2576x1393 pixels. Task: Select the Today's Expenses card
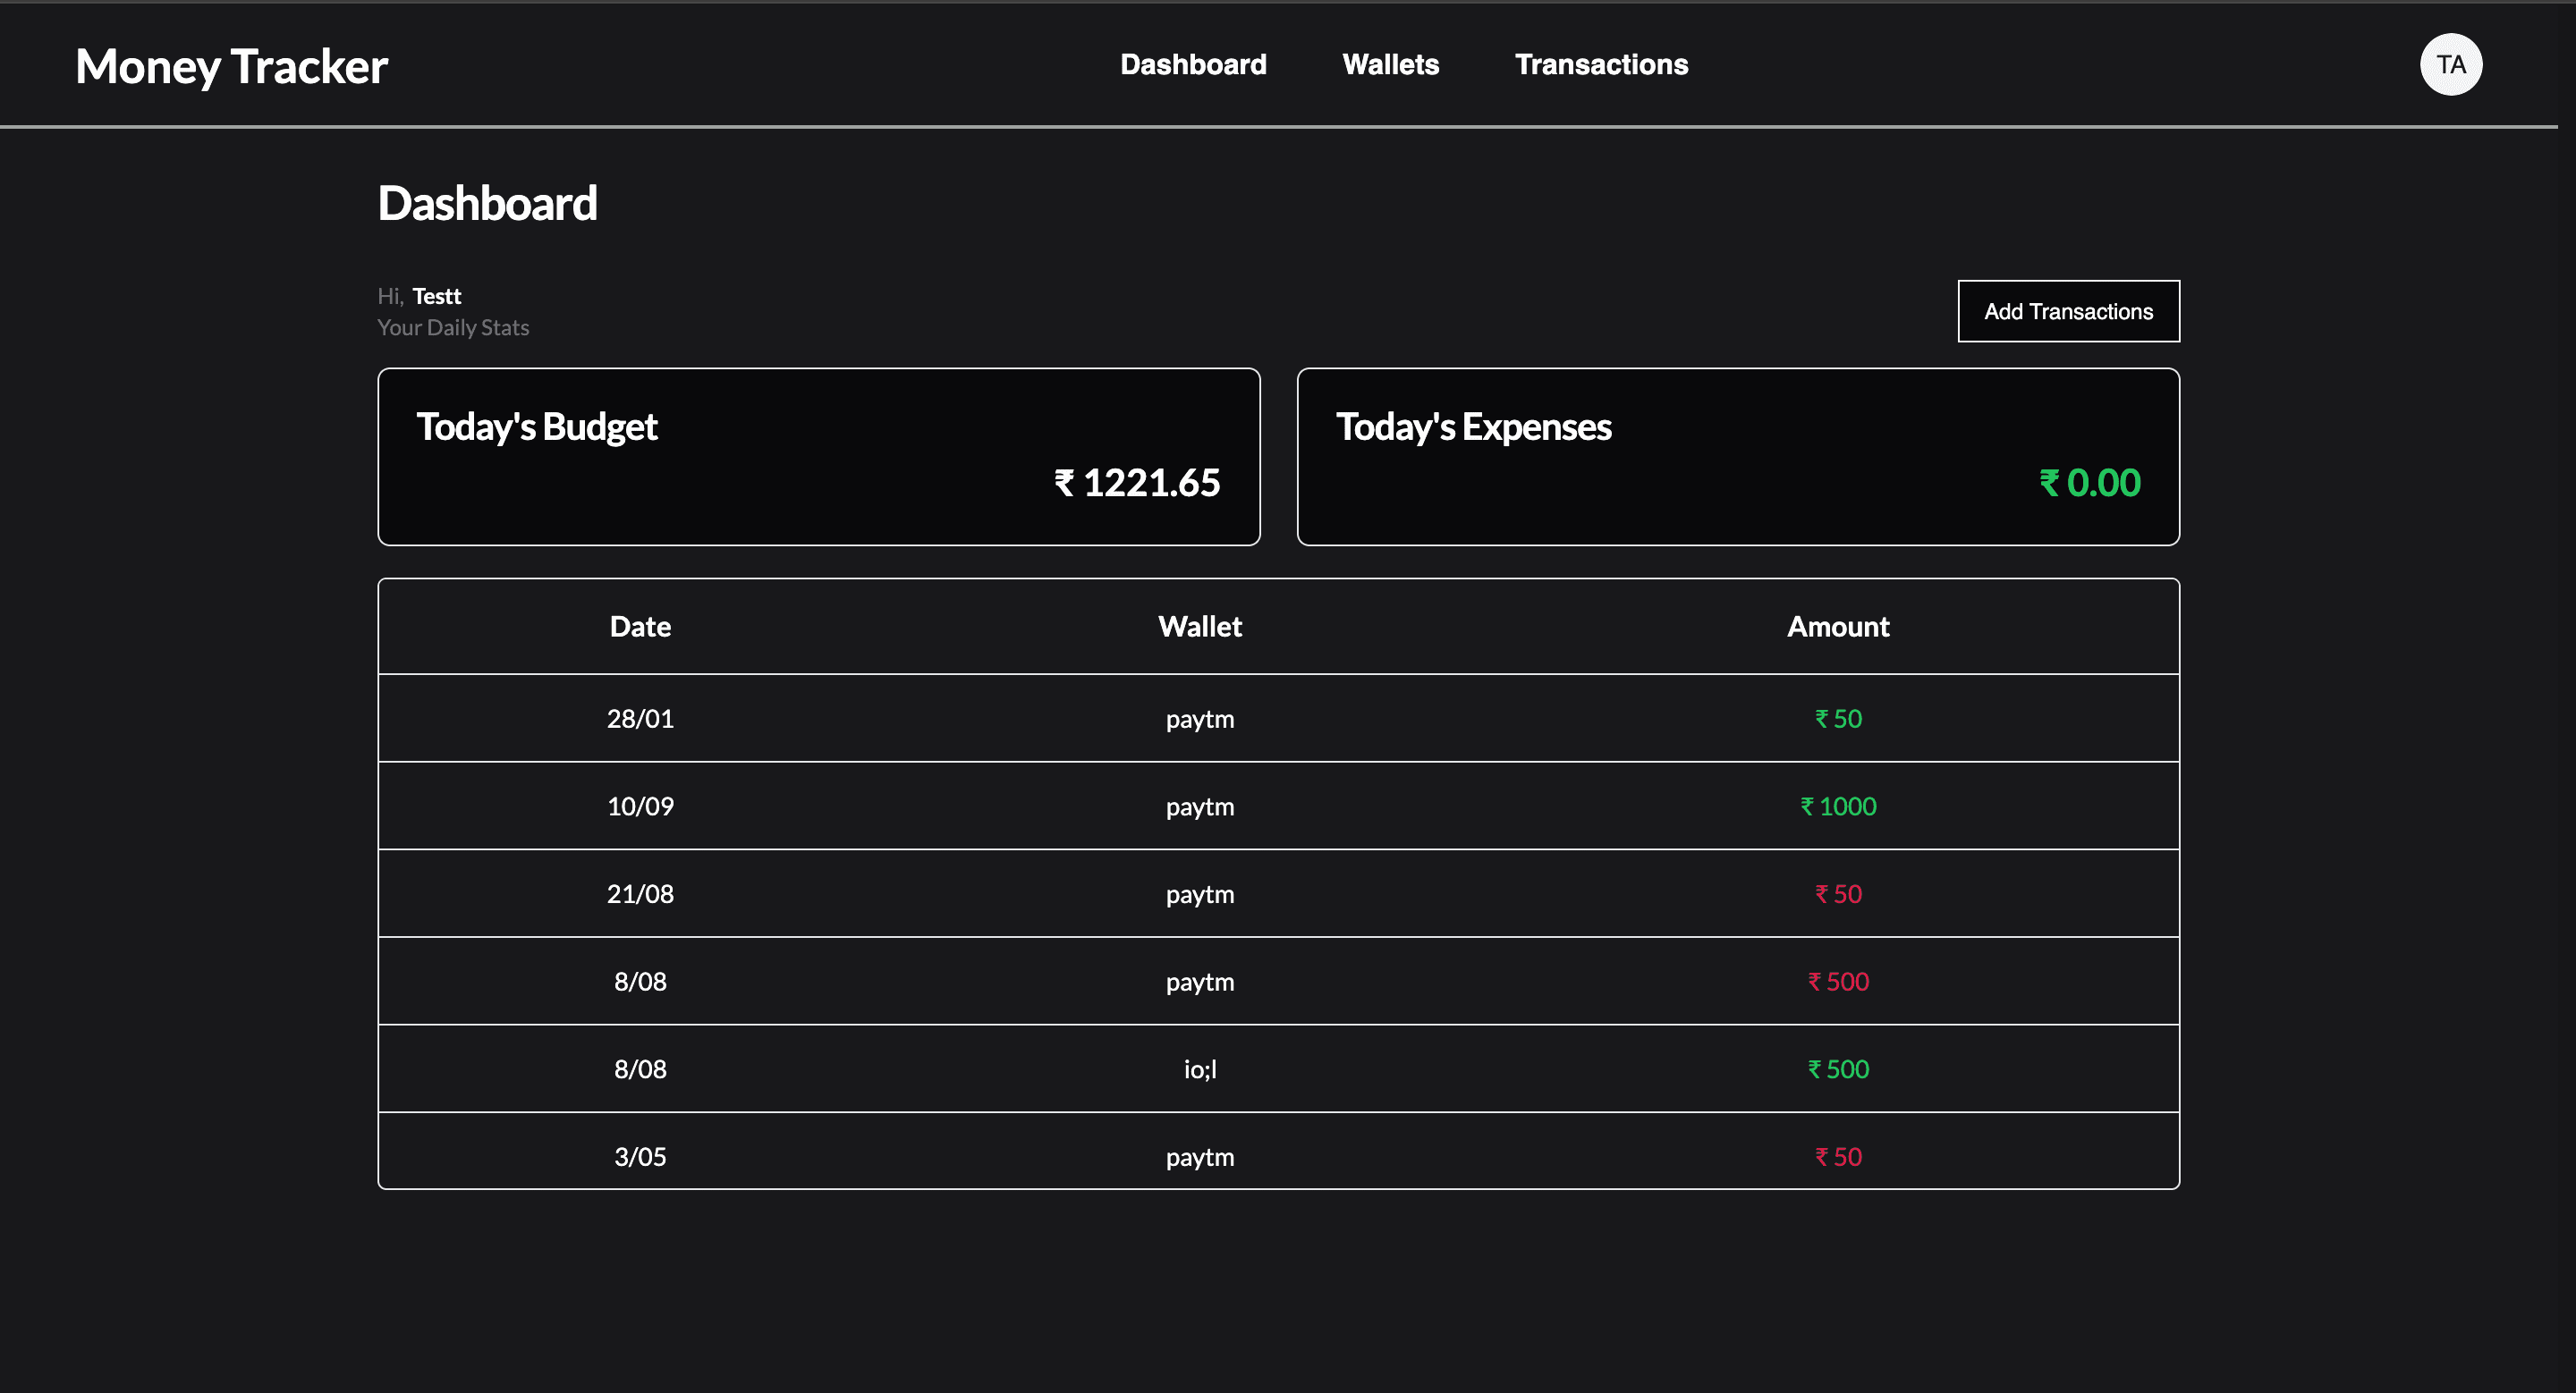click(x=1738, y=457)
